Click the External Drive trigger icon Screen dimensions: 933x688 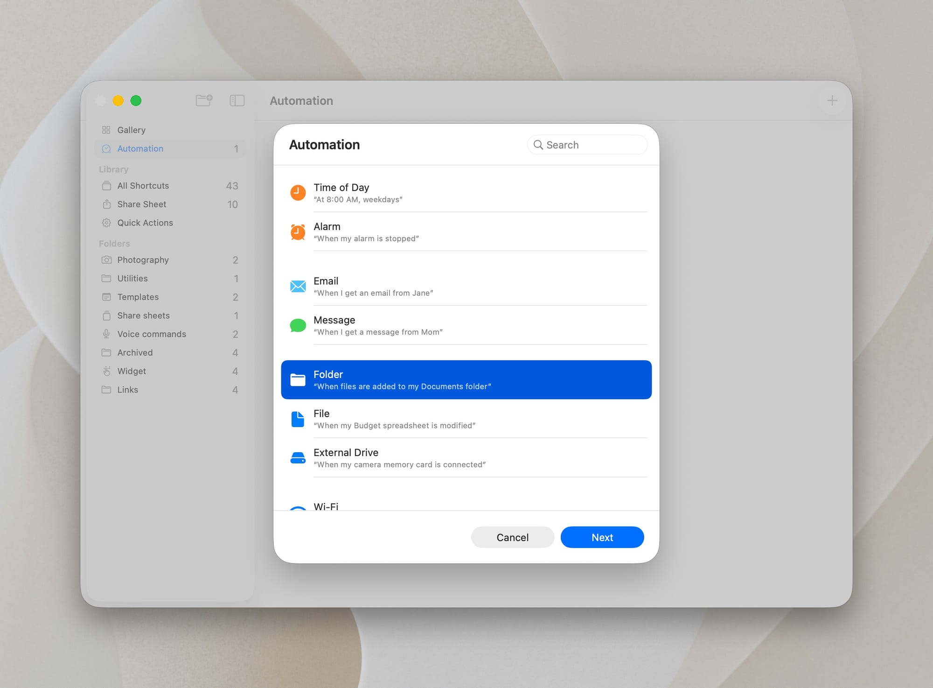pos(298,457)
